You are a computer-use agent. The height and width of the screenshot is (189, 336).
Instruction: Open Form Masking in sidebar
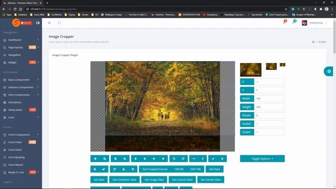(21, 157)
